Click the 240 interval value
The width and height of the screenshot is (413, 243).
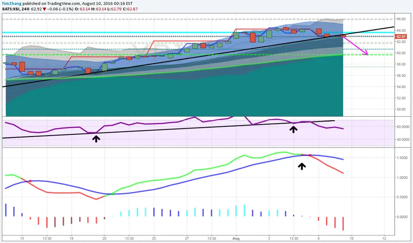click(x=25, y=9)
